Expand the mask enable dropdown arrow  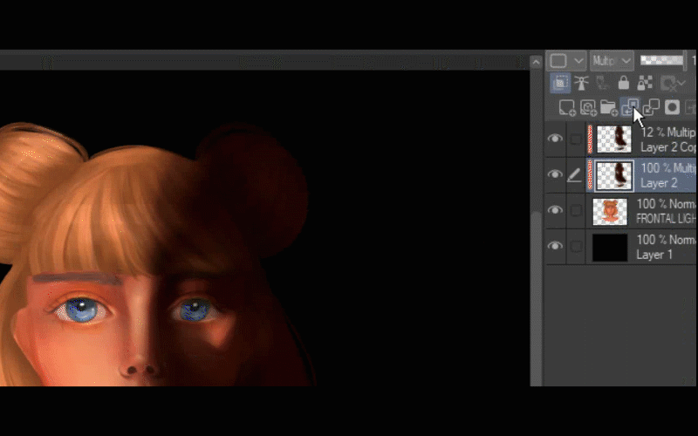pyautogui.click(x=681, y=84)
